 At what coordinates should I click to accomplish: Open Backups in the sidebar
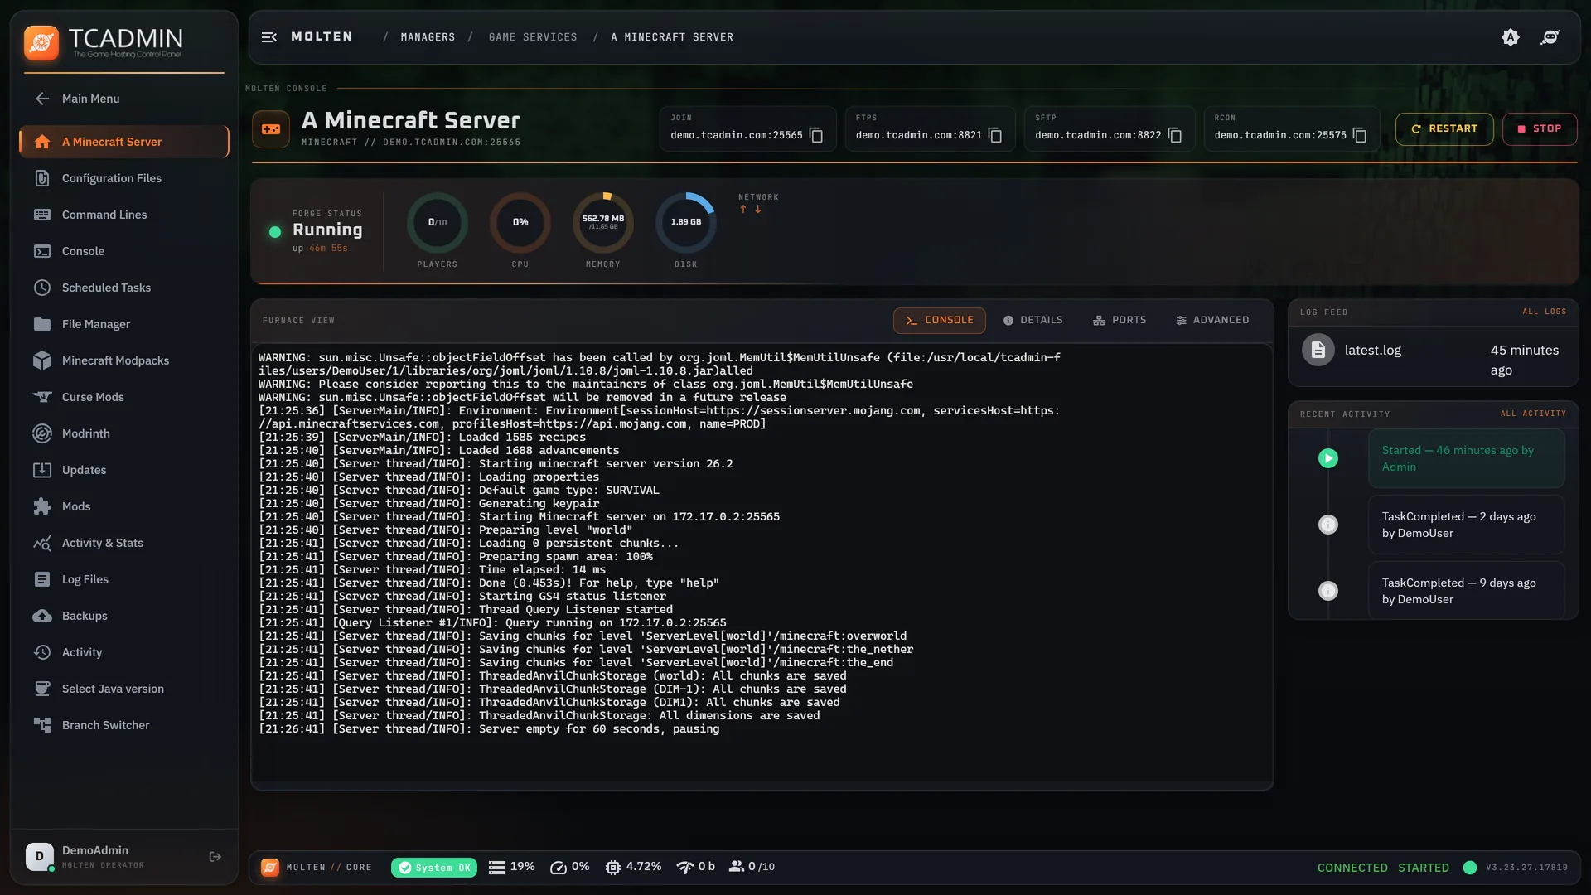(x=123, y=616)
